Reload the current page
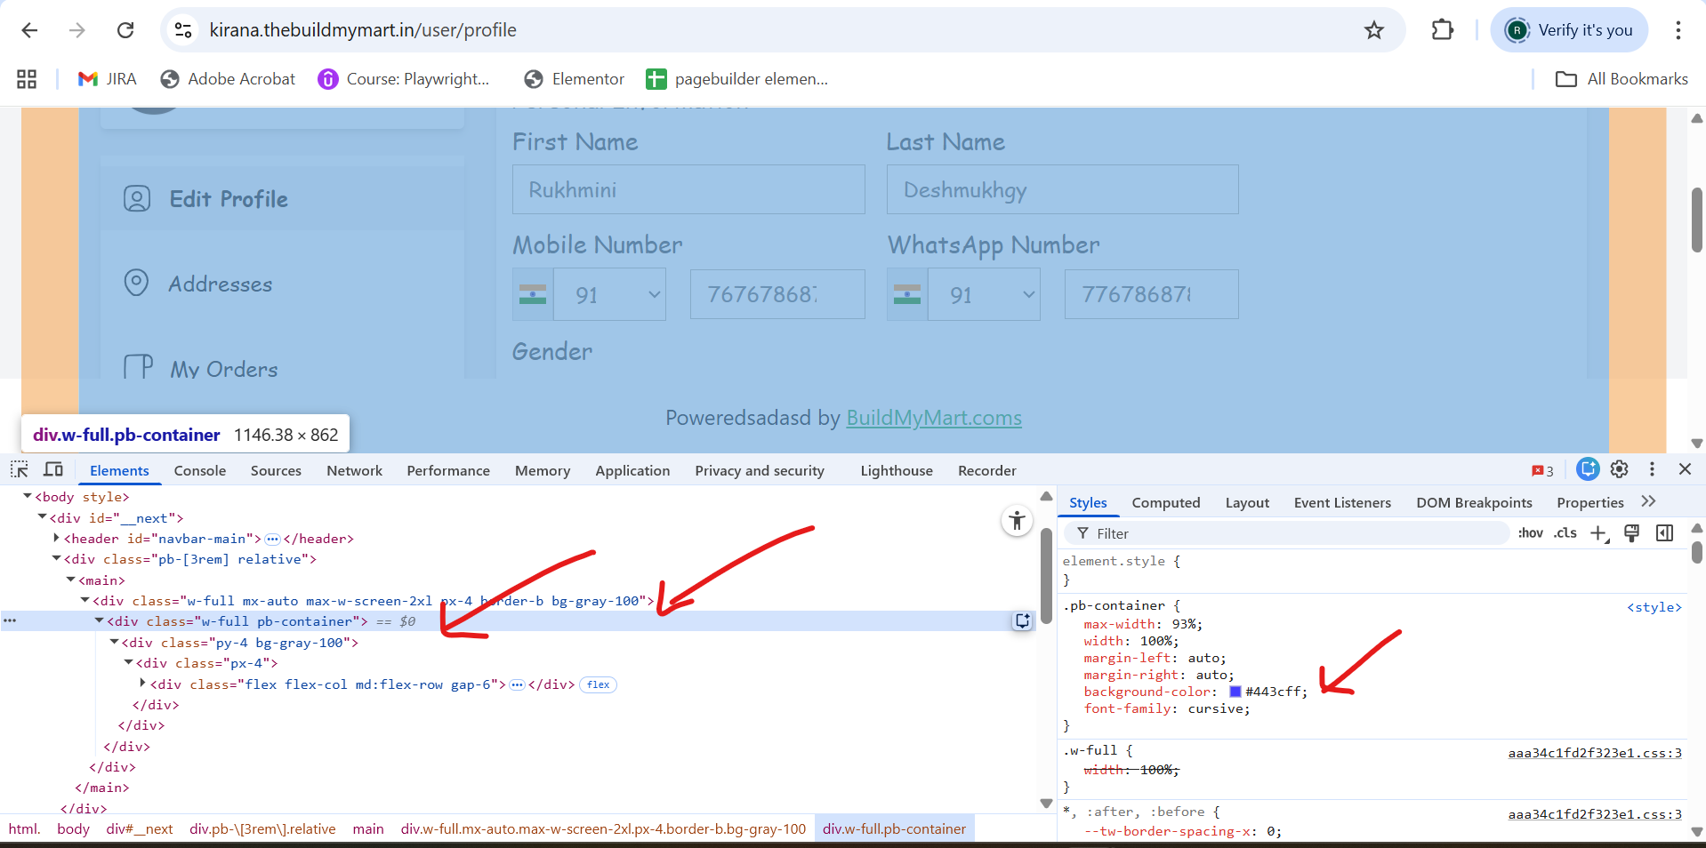1706x848 pixels. pyautogui.click(x=125, y=30)
